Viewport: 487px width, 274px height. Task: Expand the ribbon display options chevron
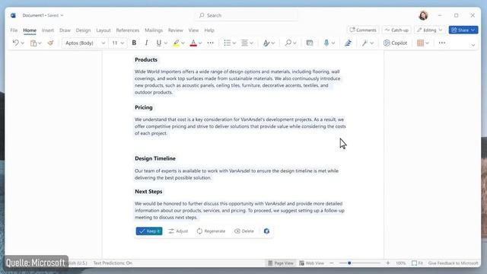click(x=473, y=45)
